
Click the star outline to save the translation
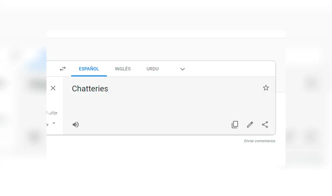click(266, 88)
